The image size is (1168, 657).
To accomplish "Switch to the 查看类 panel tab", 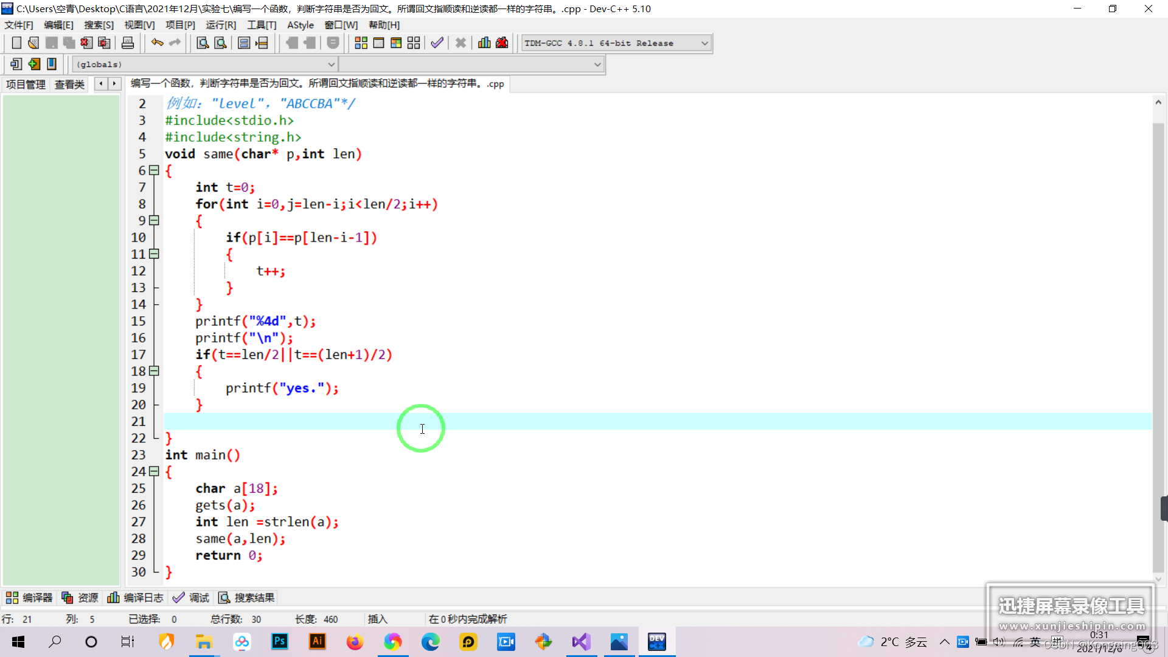I will coord(69,85).
